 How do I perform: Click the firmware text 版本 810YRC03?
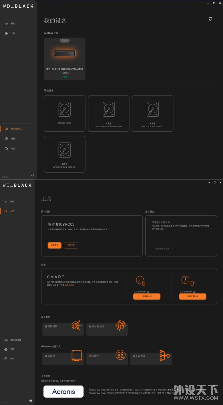[61, 224]
